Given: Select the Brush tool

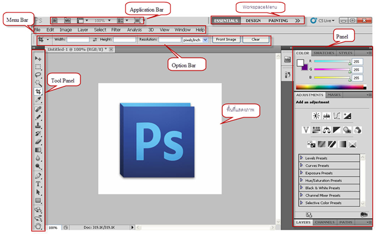Looking at the screenshot, I should coord(38,117).
